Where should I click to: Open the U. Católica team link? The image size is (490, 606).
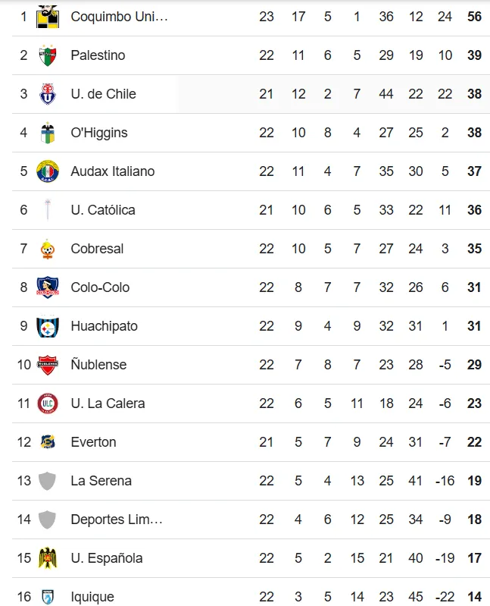point(103,210)
